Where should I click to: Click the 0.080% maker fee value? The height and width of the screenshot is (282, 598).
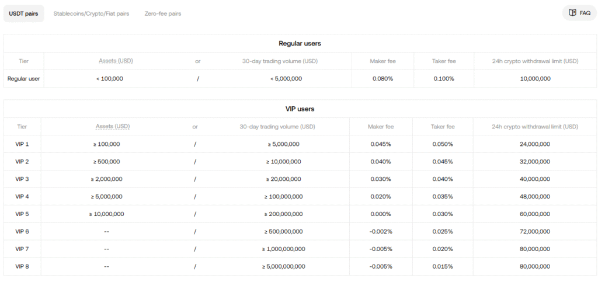point(383,79)
